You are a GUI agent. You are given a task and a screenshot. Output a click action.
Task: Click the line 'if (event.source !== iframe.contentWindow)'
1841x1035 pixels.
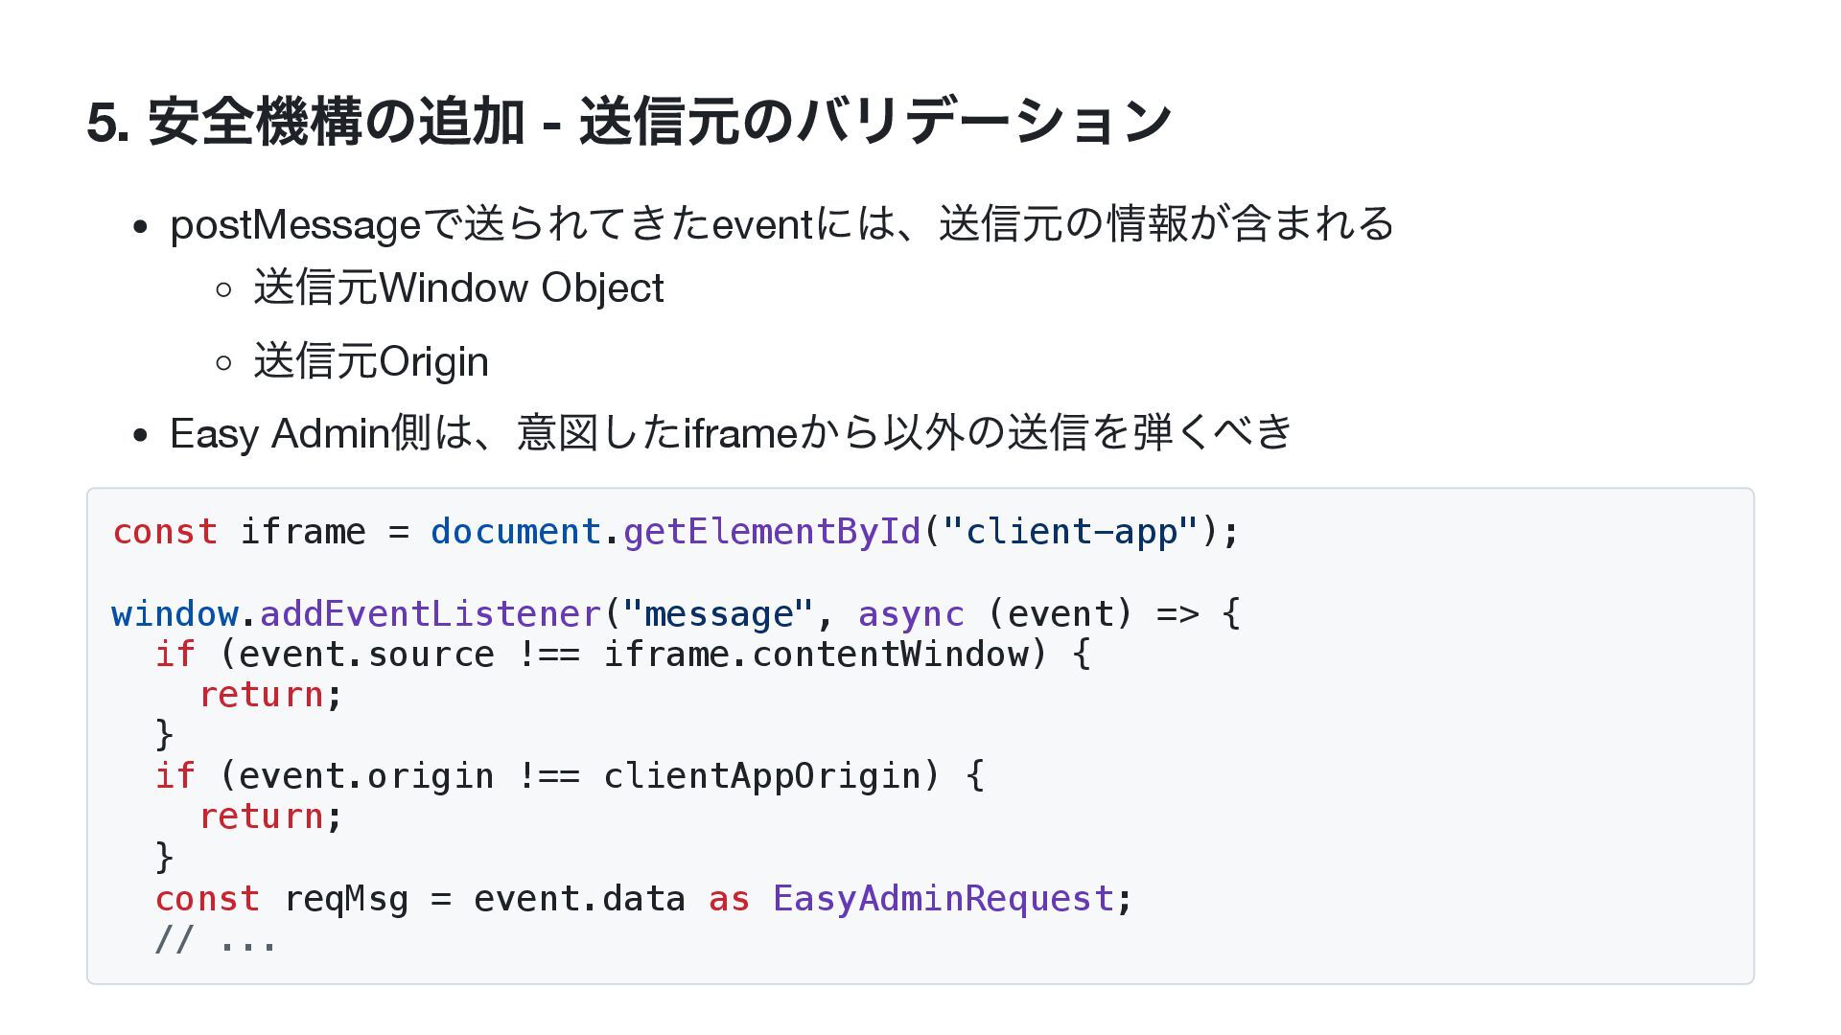(x=623, y=655)
